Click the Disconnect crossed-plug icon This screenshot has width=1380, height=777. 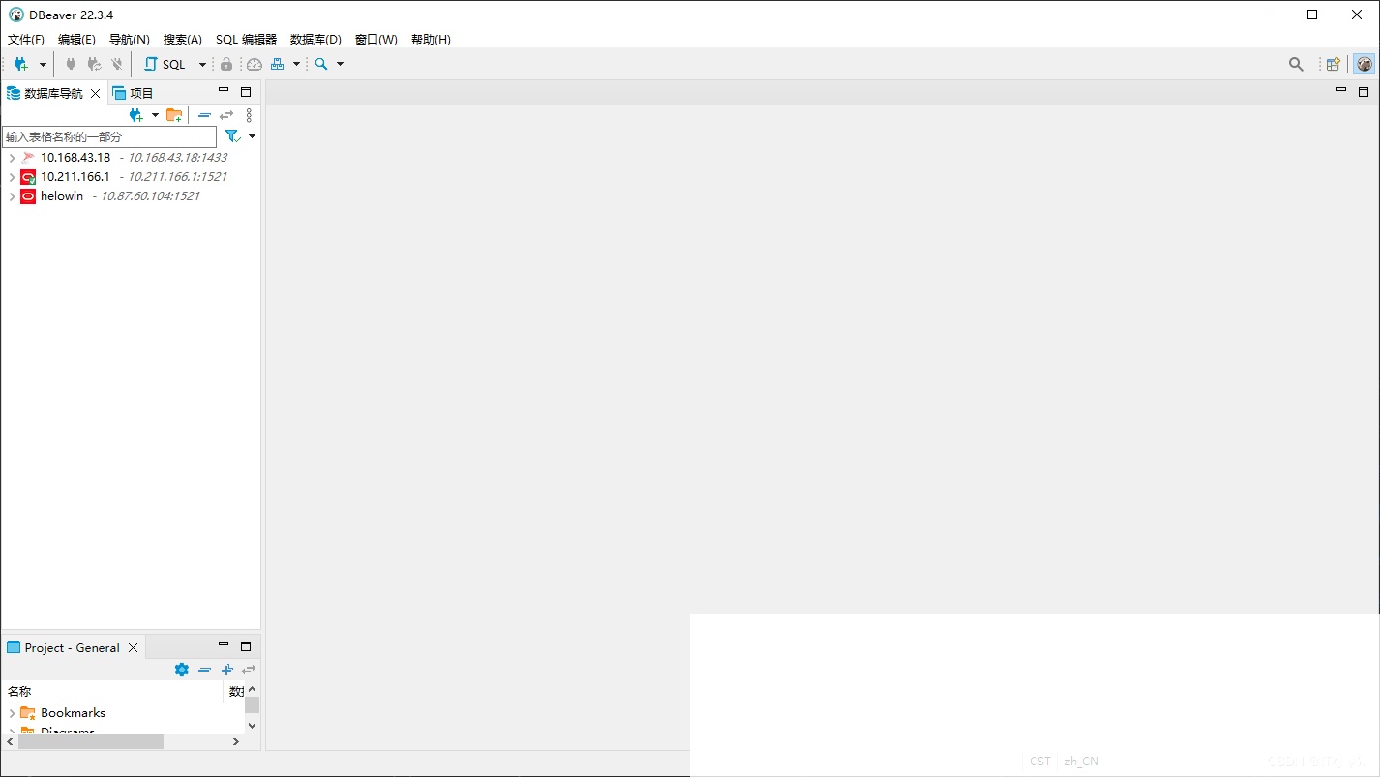point(117,64)
